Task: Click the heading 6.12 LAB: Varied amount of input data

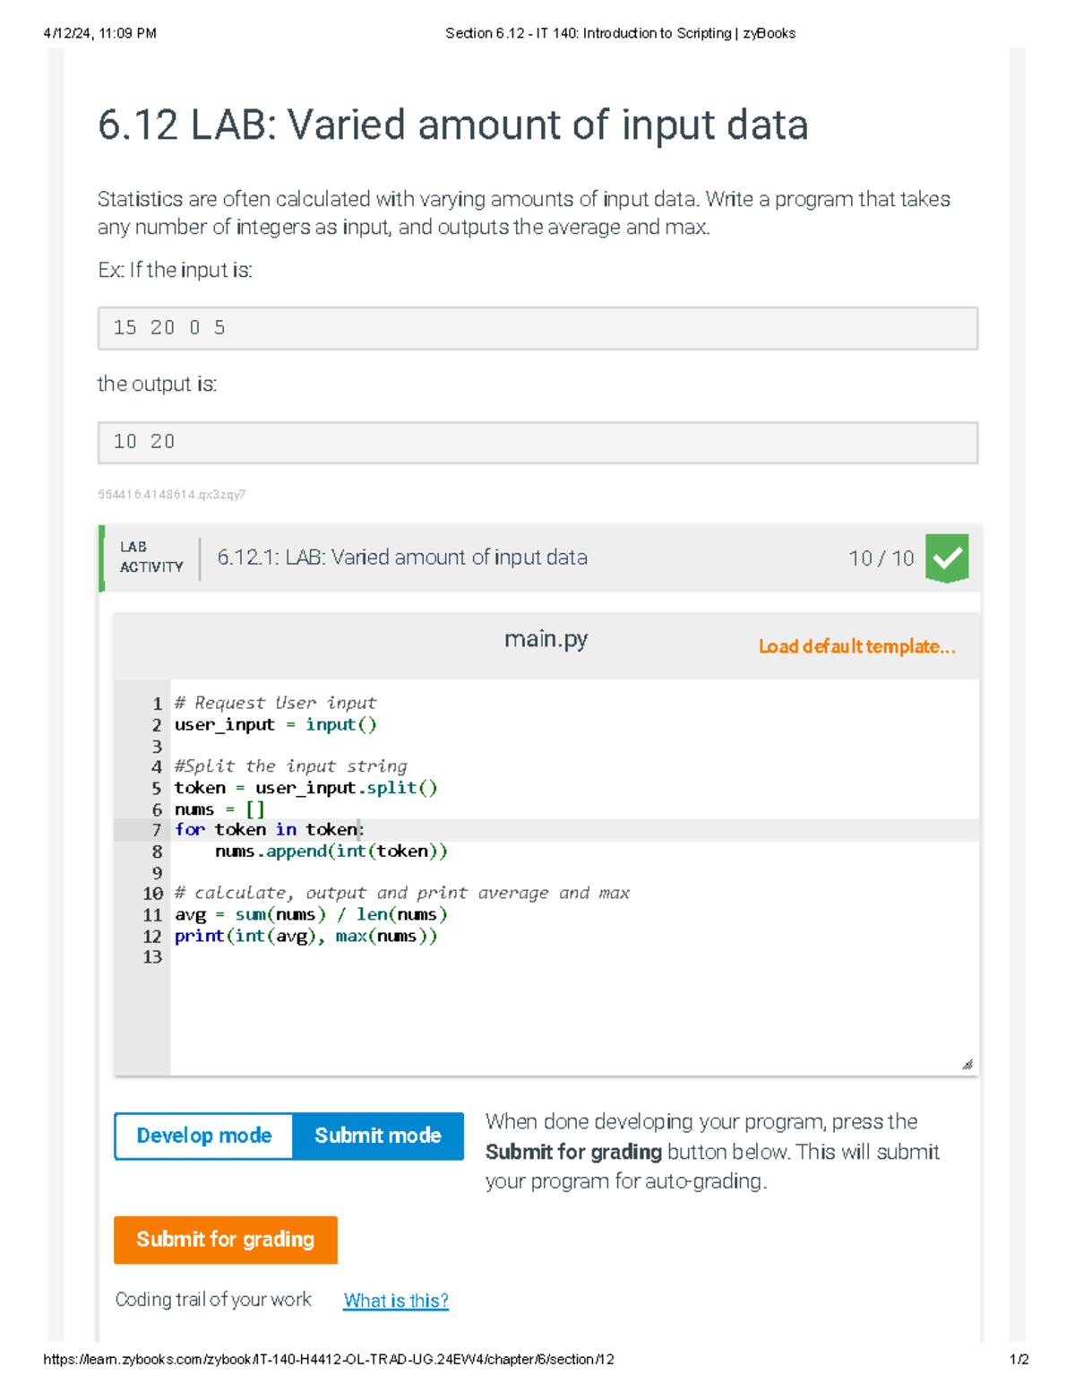Action: [453, 125]
